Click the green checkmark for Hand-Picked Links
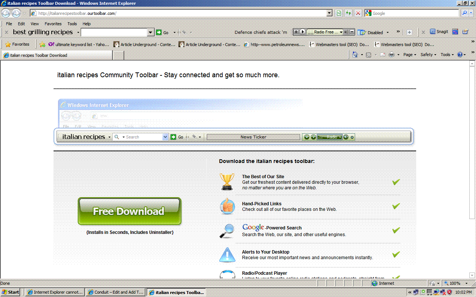The image size is (476, 297). [396, 206]
